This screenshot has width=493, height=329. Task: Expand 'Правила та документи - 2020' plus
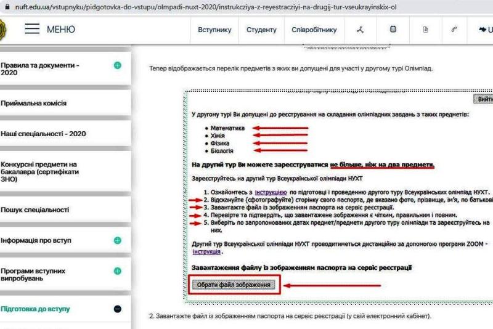(117, 65)
